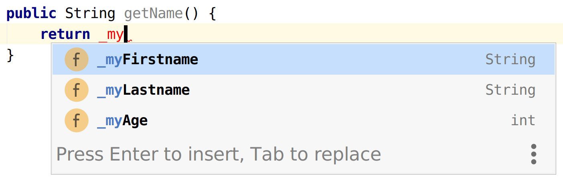Open the three-dot options menu in popup
The image size is (563, 183).
tap(533, 154)
